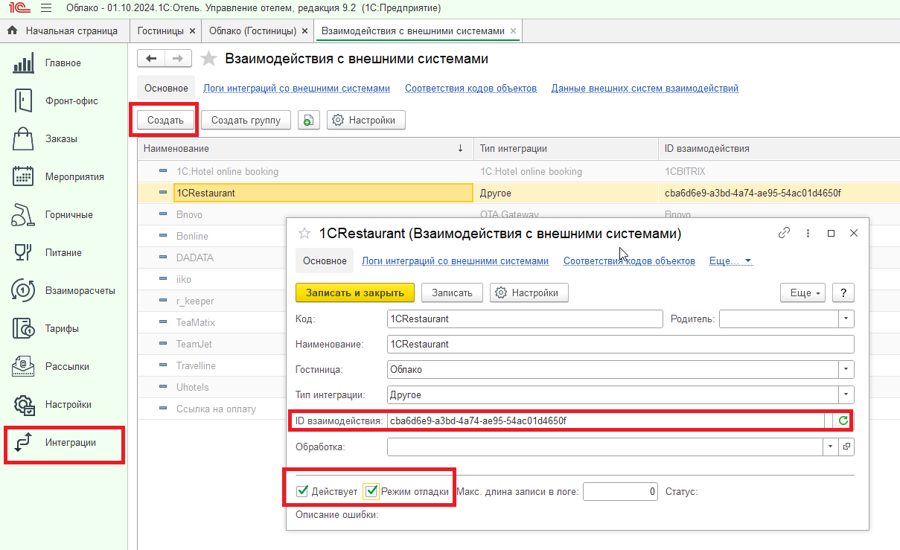Open Главное section in sidebar
This screenshot has width=900, height=550.
tap(63, 63)
